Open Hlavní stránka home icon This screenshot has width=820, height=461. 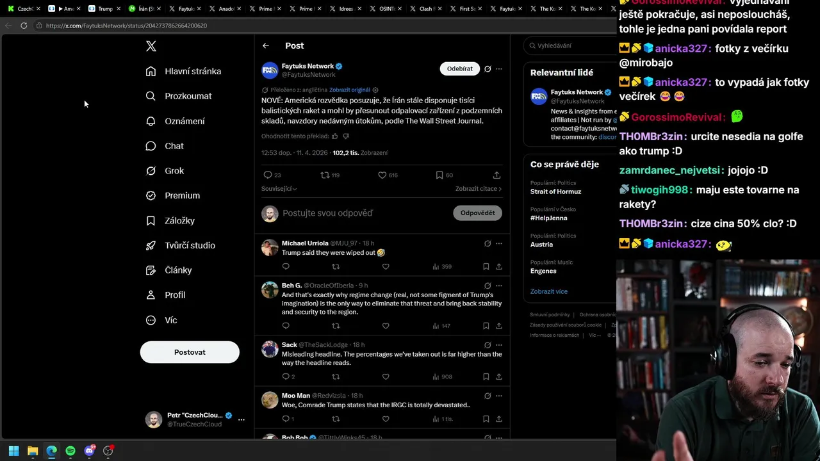[x=151, y=71]
